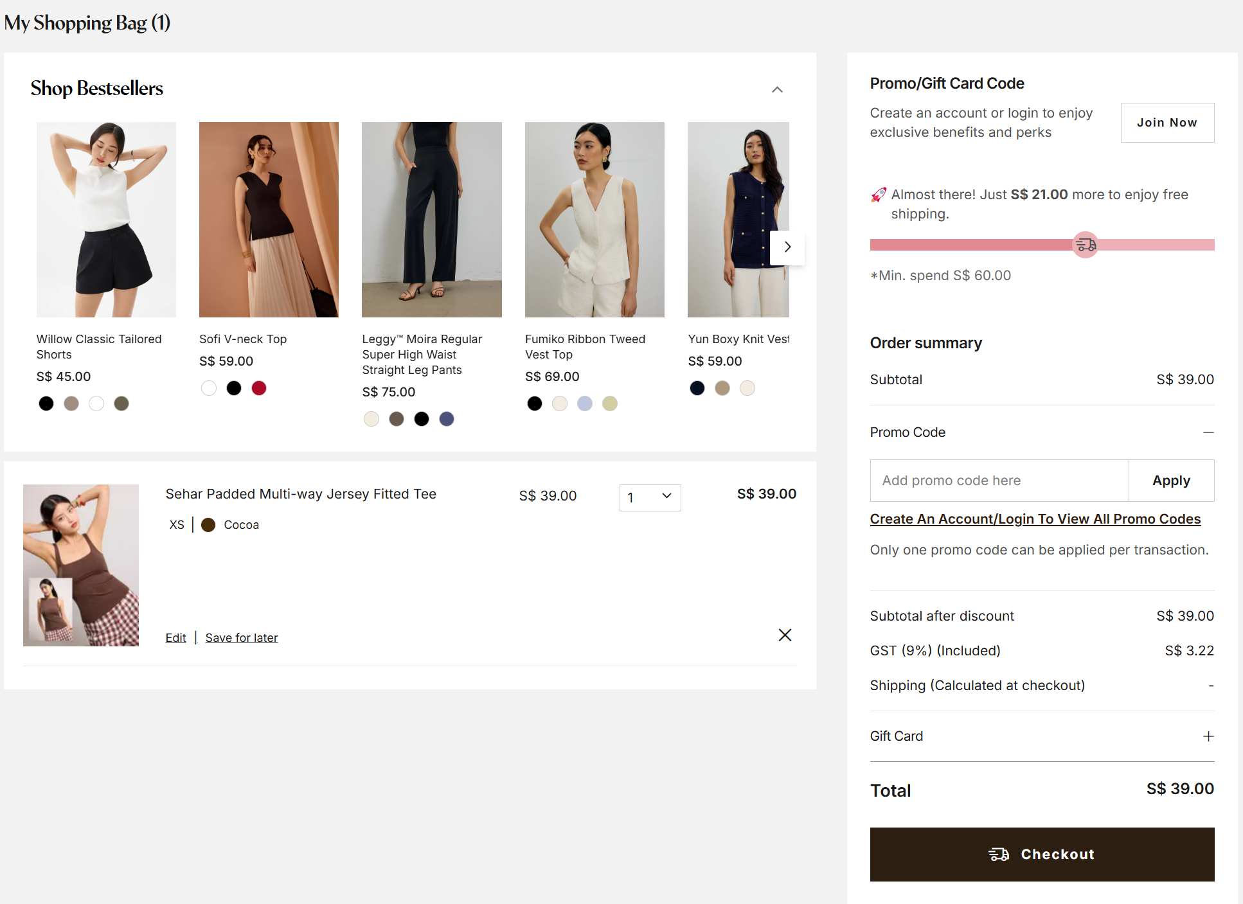
Task: Focus the promo code input field
Action: click(x=999, y=481)
